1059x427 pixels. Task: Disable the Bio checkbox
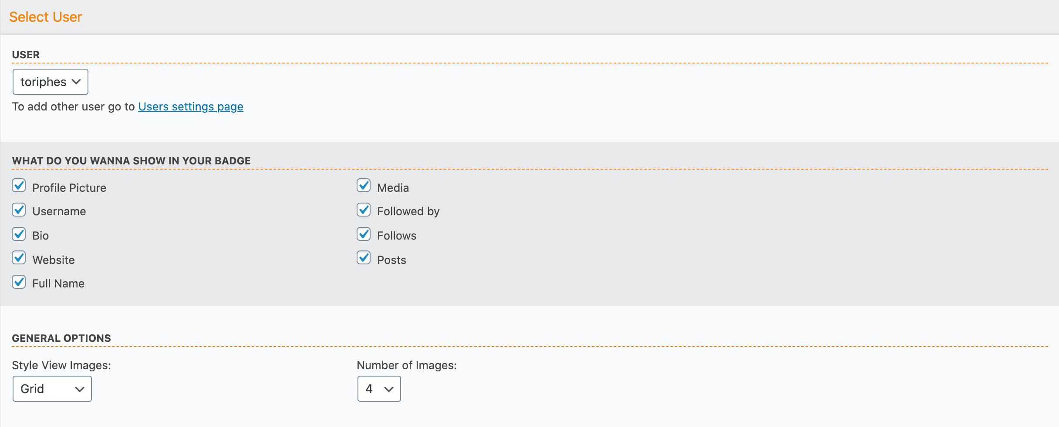(19, 234)
